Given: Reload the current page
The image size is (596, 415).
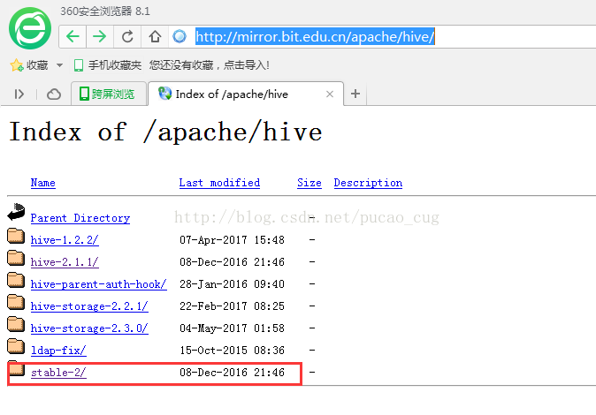Looking at the screenshot, I should [x=127, y=37].
